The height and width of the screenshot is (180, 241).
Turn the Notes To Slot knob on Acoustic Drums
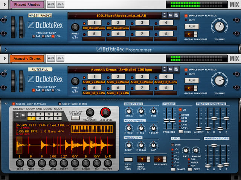(x=75, y=81)
